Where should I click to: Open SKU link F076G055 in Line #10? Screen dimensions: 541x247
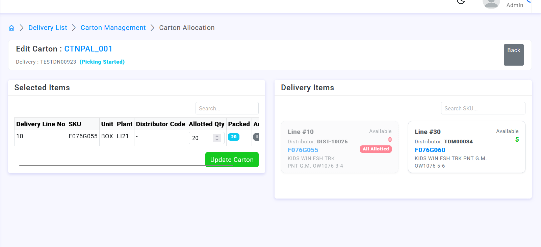(303, 150)
